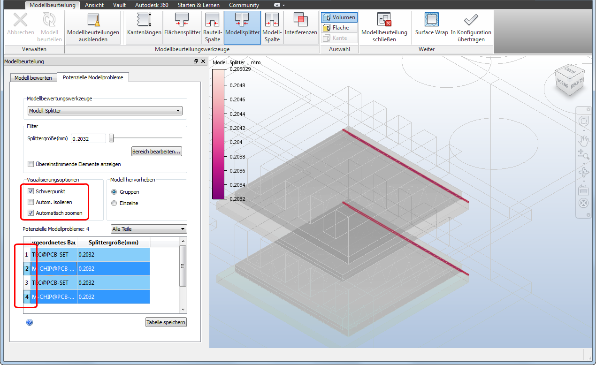The height and width of the screenshot is (365, 596).
Task: Activate the Pan hand tool
Action: 584,140
